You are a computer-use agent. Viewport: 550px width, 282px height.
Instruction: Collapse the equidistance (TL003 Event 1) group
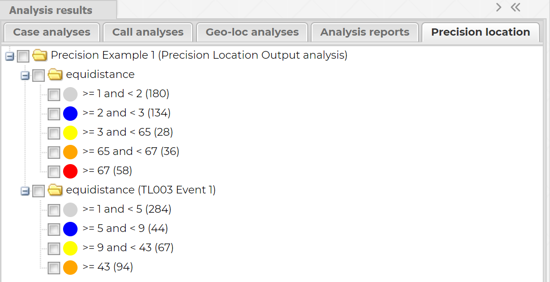tap(25, 191)
